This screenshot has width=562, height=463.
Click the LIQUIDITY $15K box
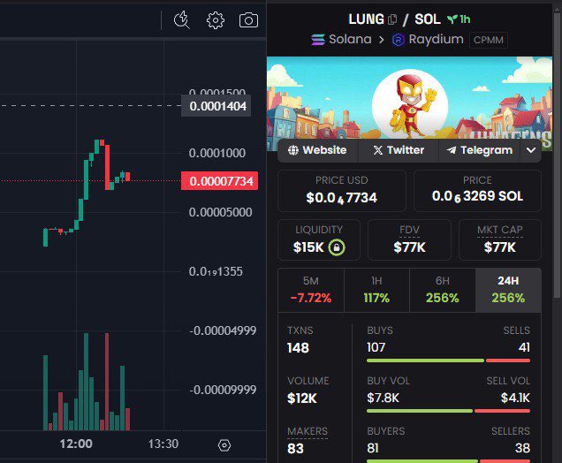coord(319,239)
